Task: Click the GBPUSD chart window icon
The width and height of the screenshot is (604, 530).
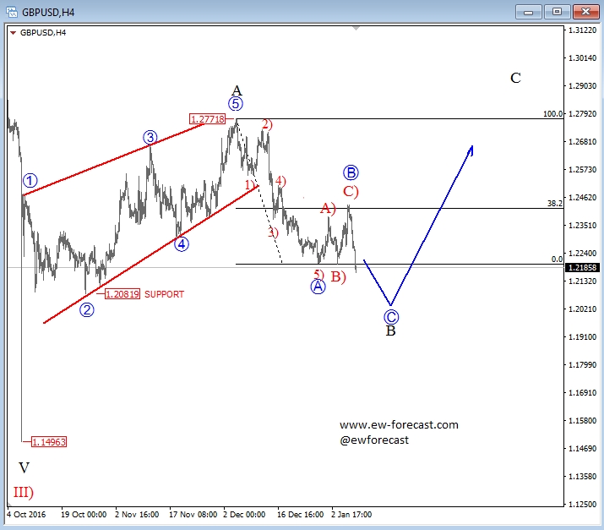Action: (12, 12)
